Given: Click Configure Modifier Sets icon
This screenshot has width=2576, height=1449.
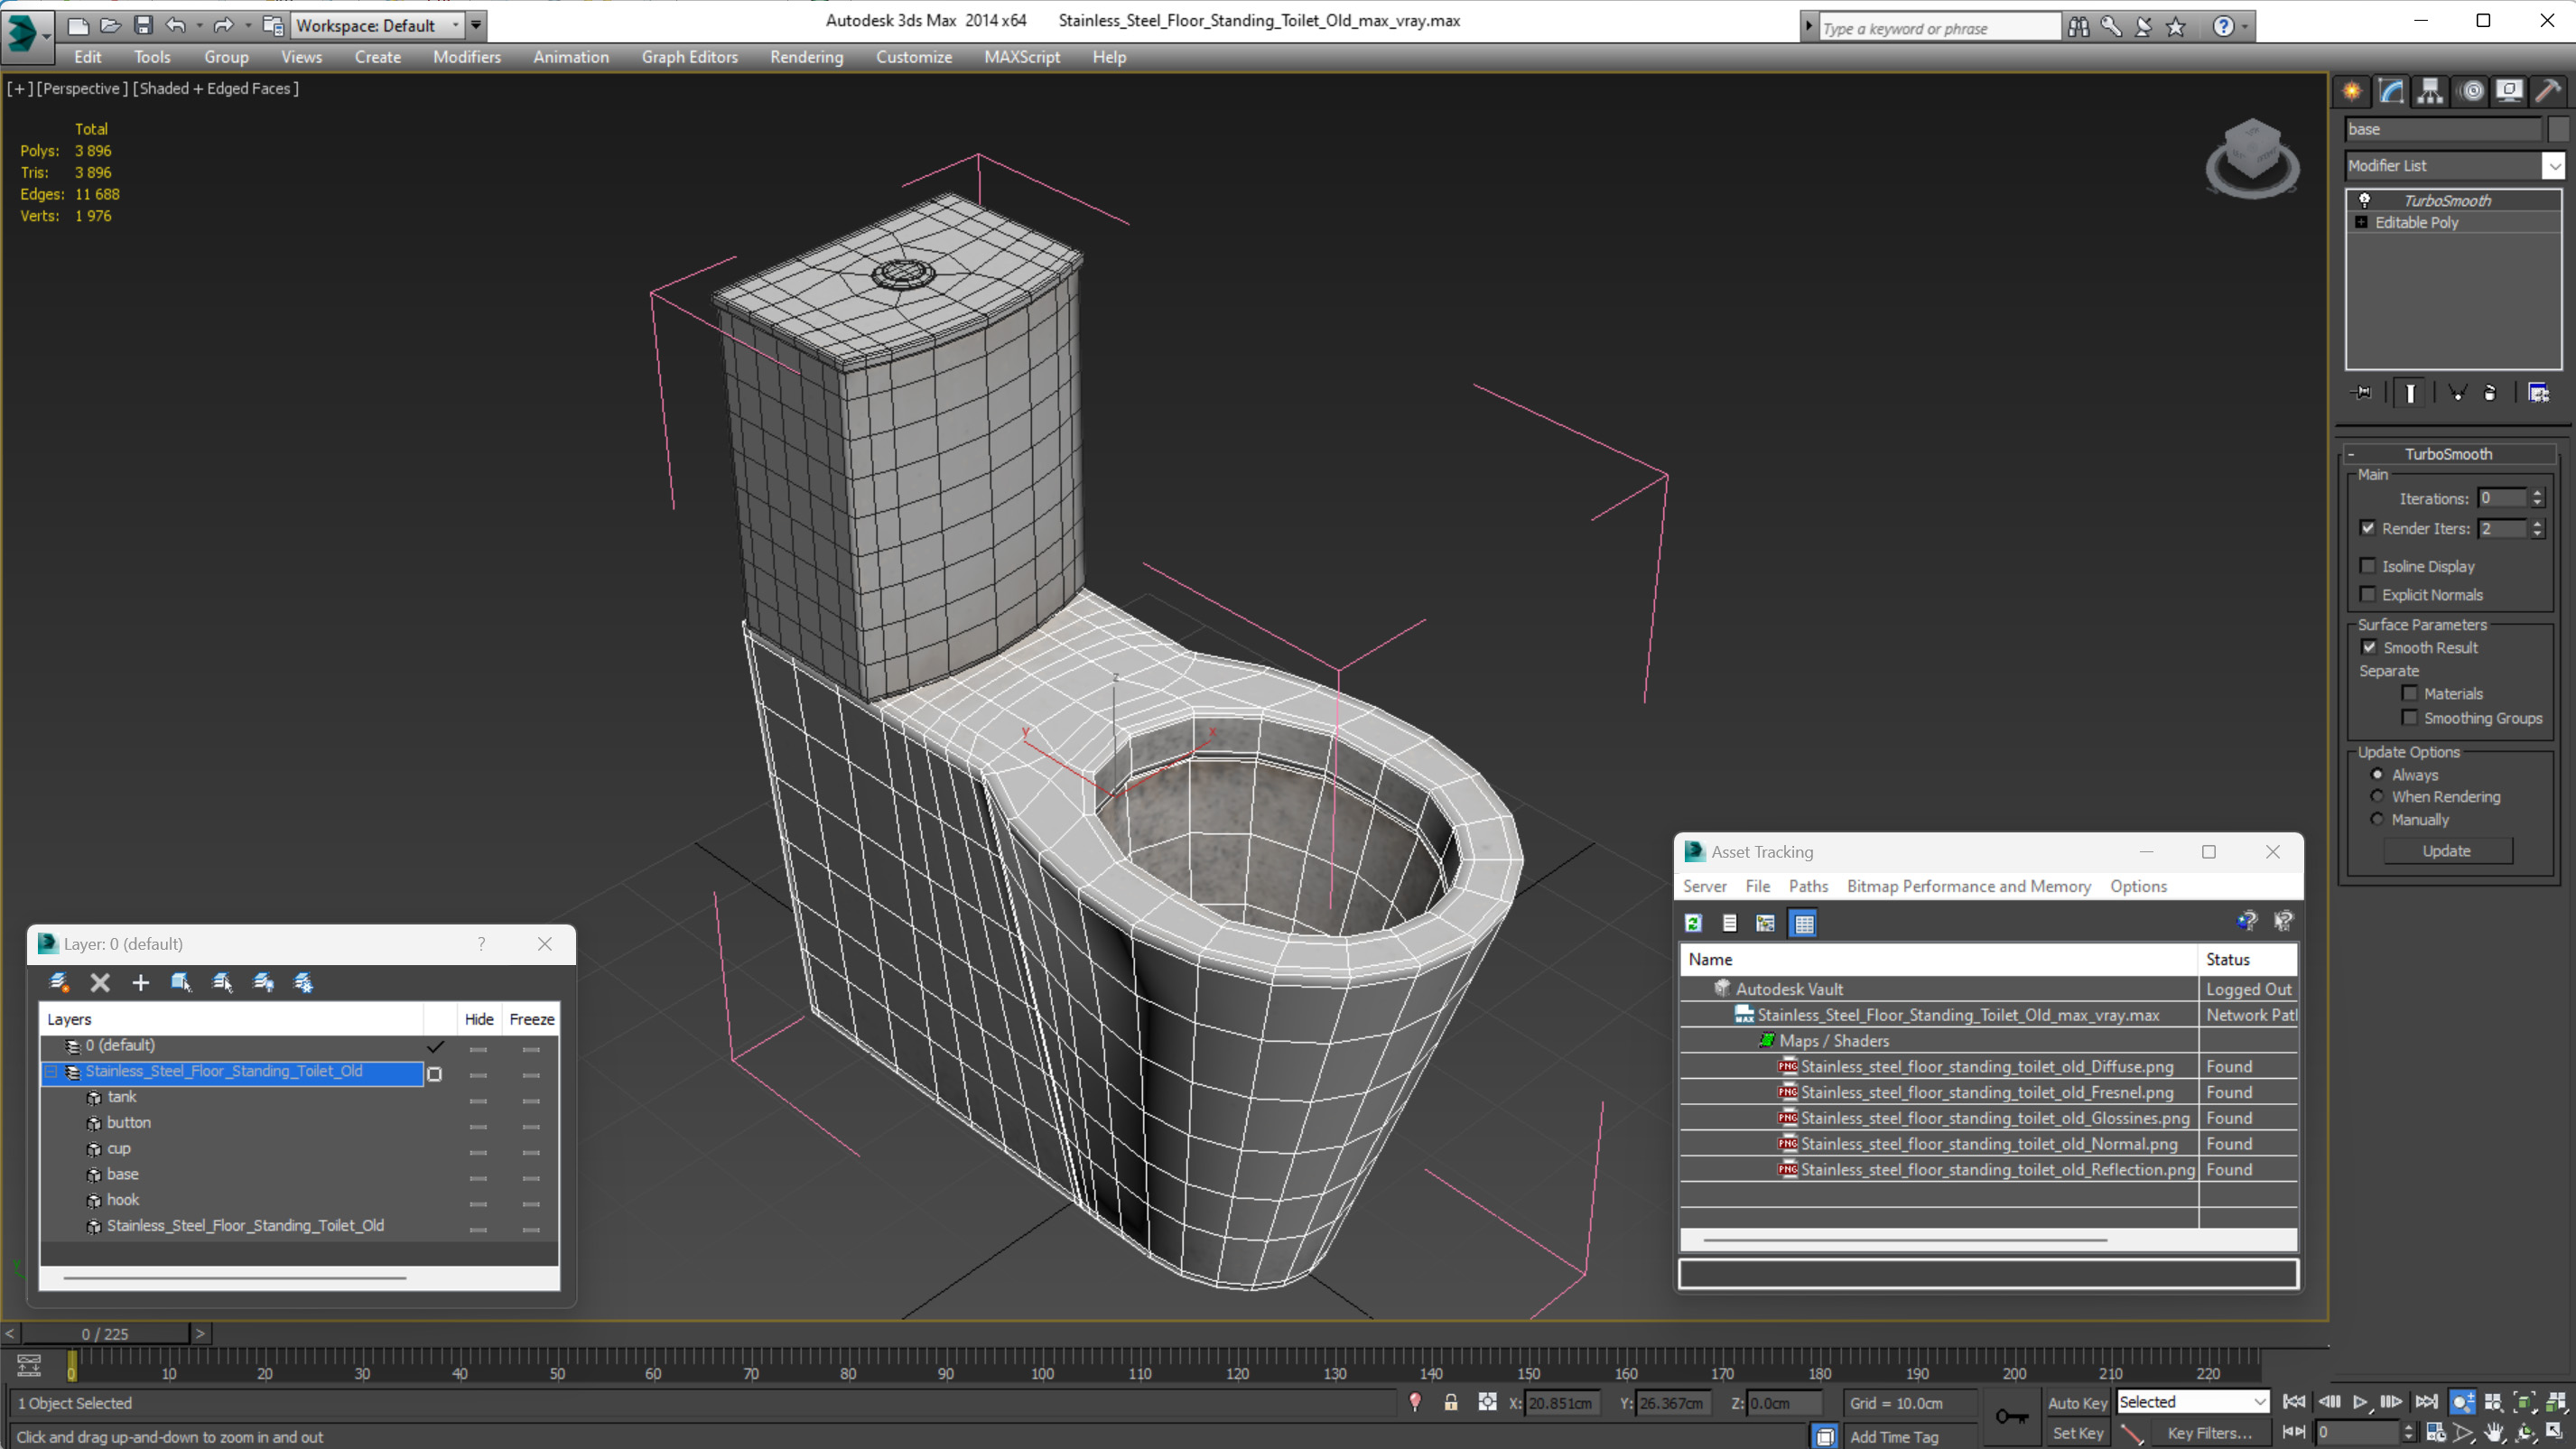Looking at the screenshot, I should 2538,392.
